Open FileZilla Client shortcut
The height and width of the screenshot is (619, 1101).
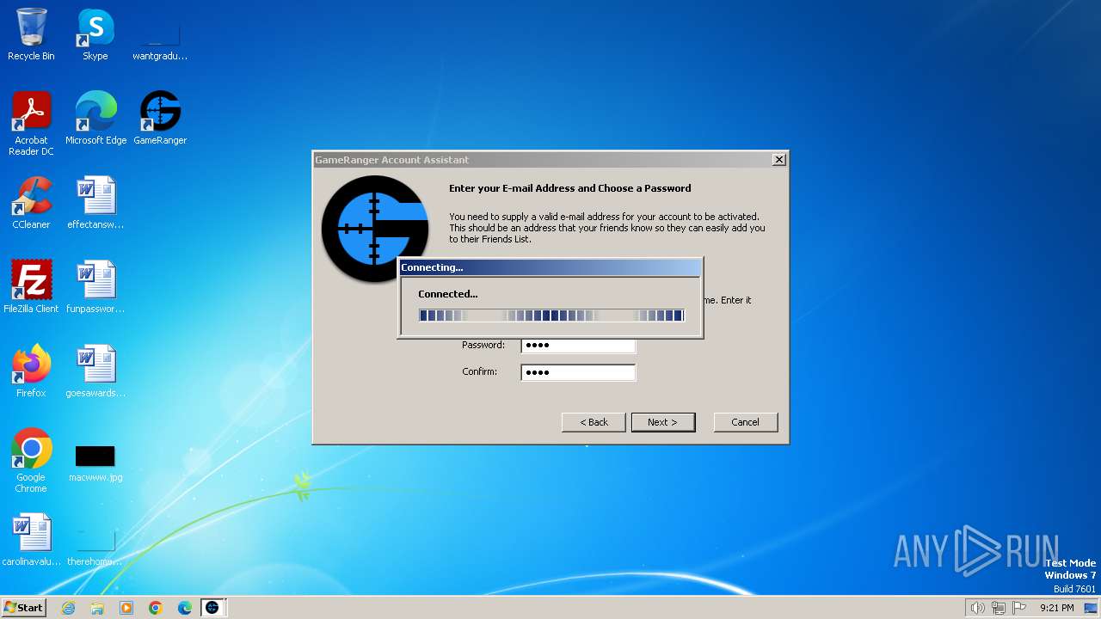pos(31,286)
